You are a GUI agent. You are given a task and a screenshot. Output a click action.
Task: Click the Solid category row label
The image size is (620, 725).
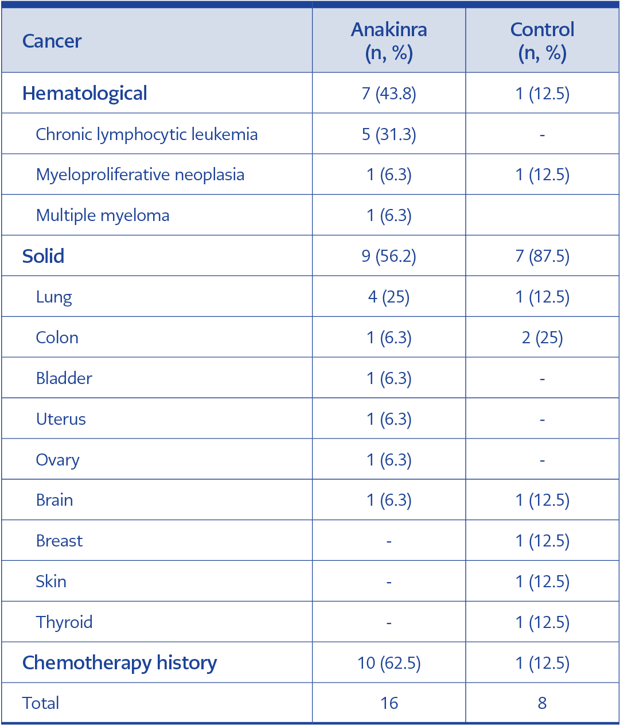pos(43,256)
